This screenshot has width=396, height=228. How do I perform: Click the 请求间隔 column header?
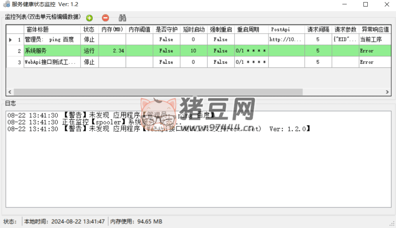(318, 29)
